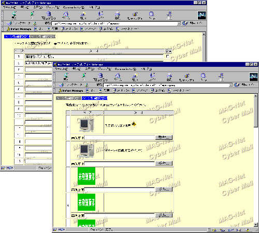Click Back in the back window toolbar
Image resolution: width=259 pixels, height=233 pixels.
click(14, 16)
